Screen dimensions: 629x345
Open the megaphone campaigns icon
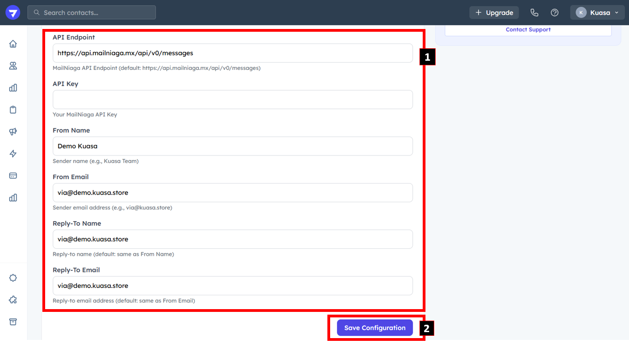coord(13,132)
